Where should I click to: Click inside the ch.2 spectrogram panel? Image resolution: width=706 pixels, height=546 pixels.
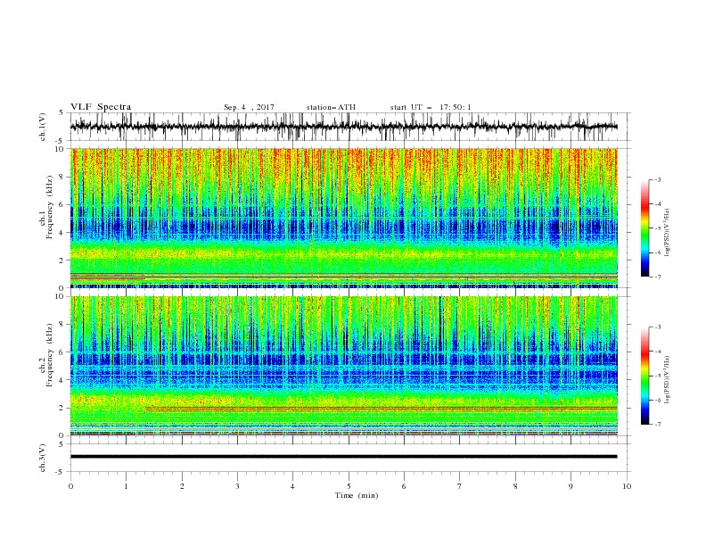[x=343, y=366]
